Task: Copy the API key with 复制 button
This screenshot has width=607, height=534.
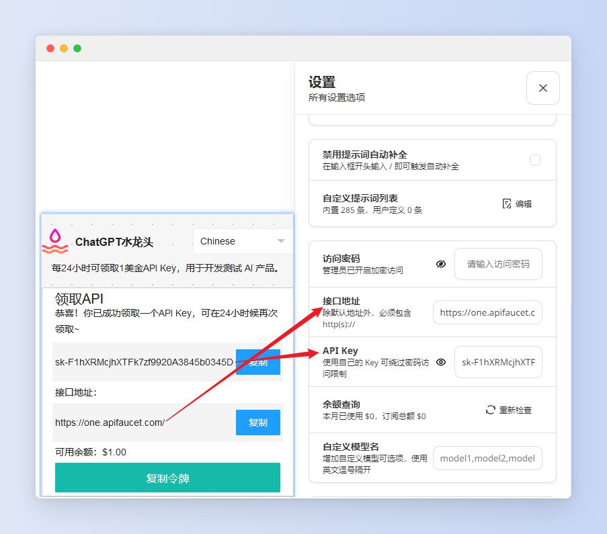Action: point(257,362)
